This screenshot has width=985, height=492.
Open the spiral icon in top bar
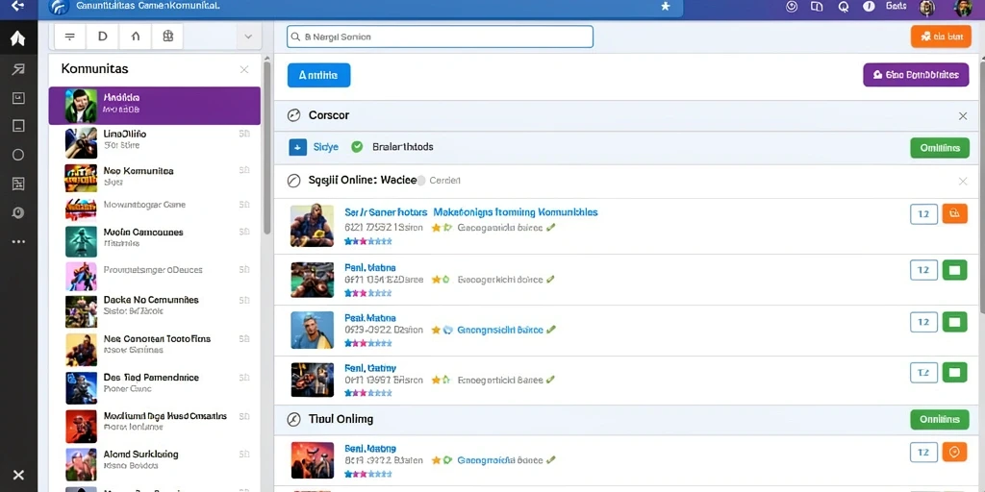(x=792, y=7)
